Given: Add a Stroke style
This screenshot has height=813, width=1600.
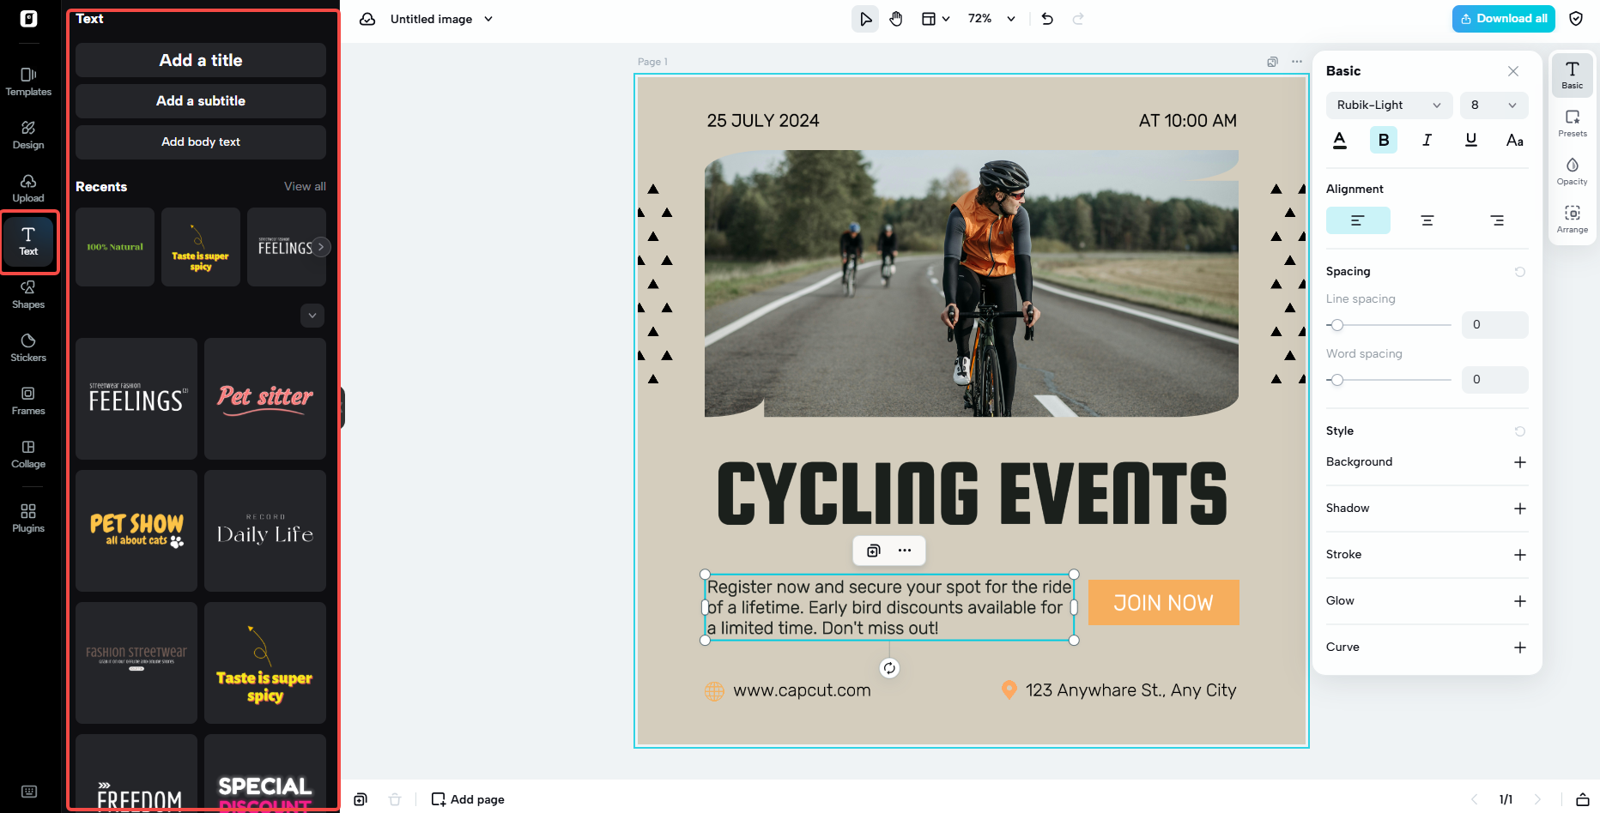Looking at the screenshot, I should click(1520, 555).
